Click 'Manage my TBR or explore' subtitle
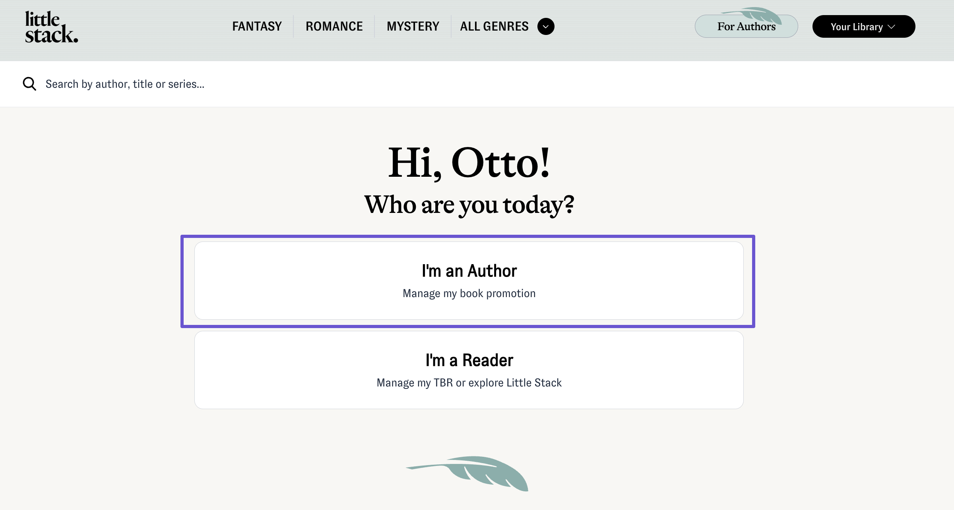The height and width of the screenshot is (510, 954). point(469,383)
